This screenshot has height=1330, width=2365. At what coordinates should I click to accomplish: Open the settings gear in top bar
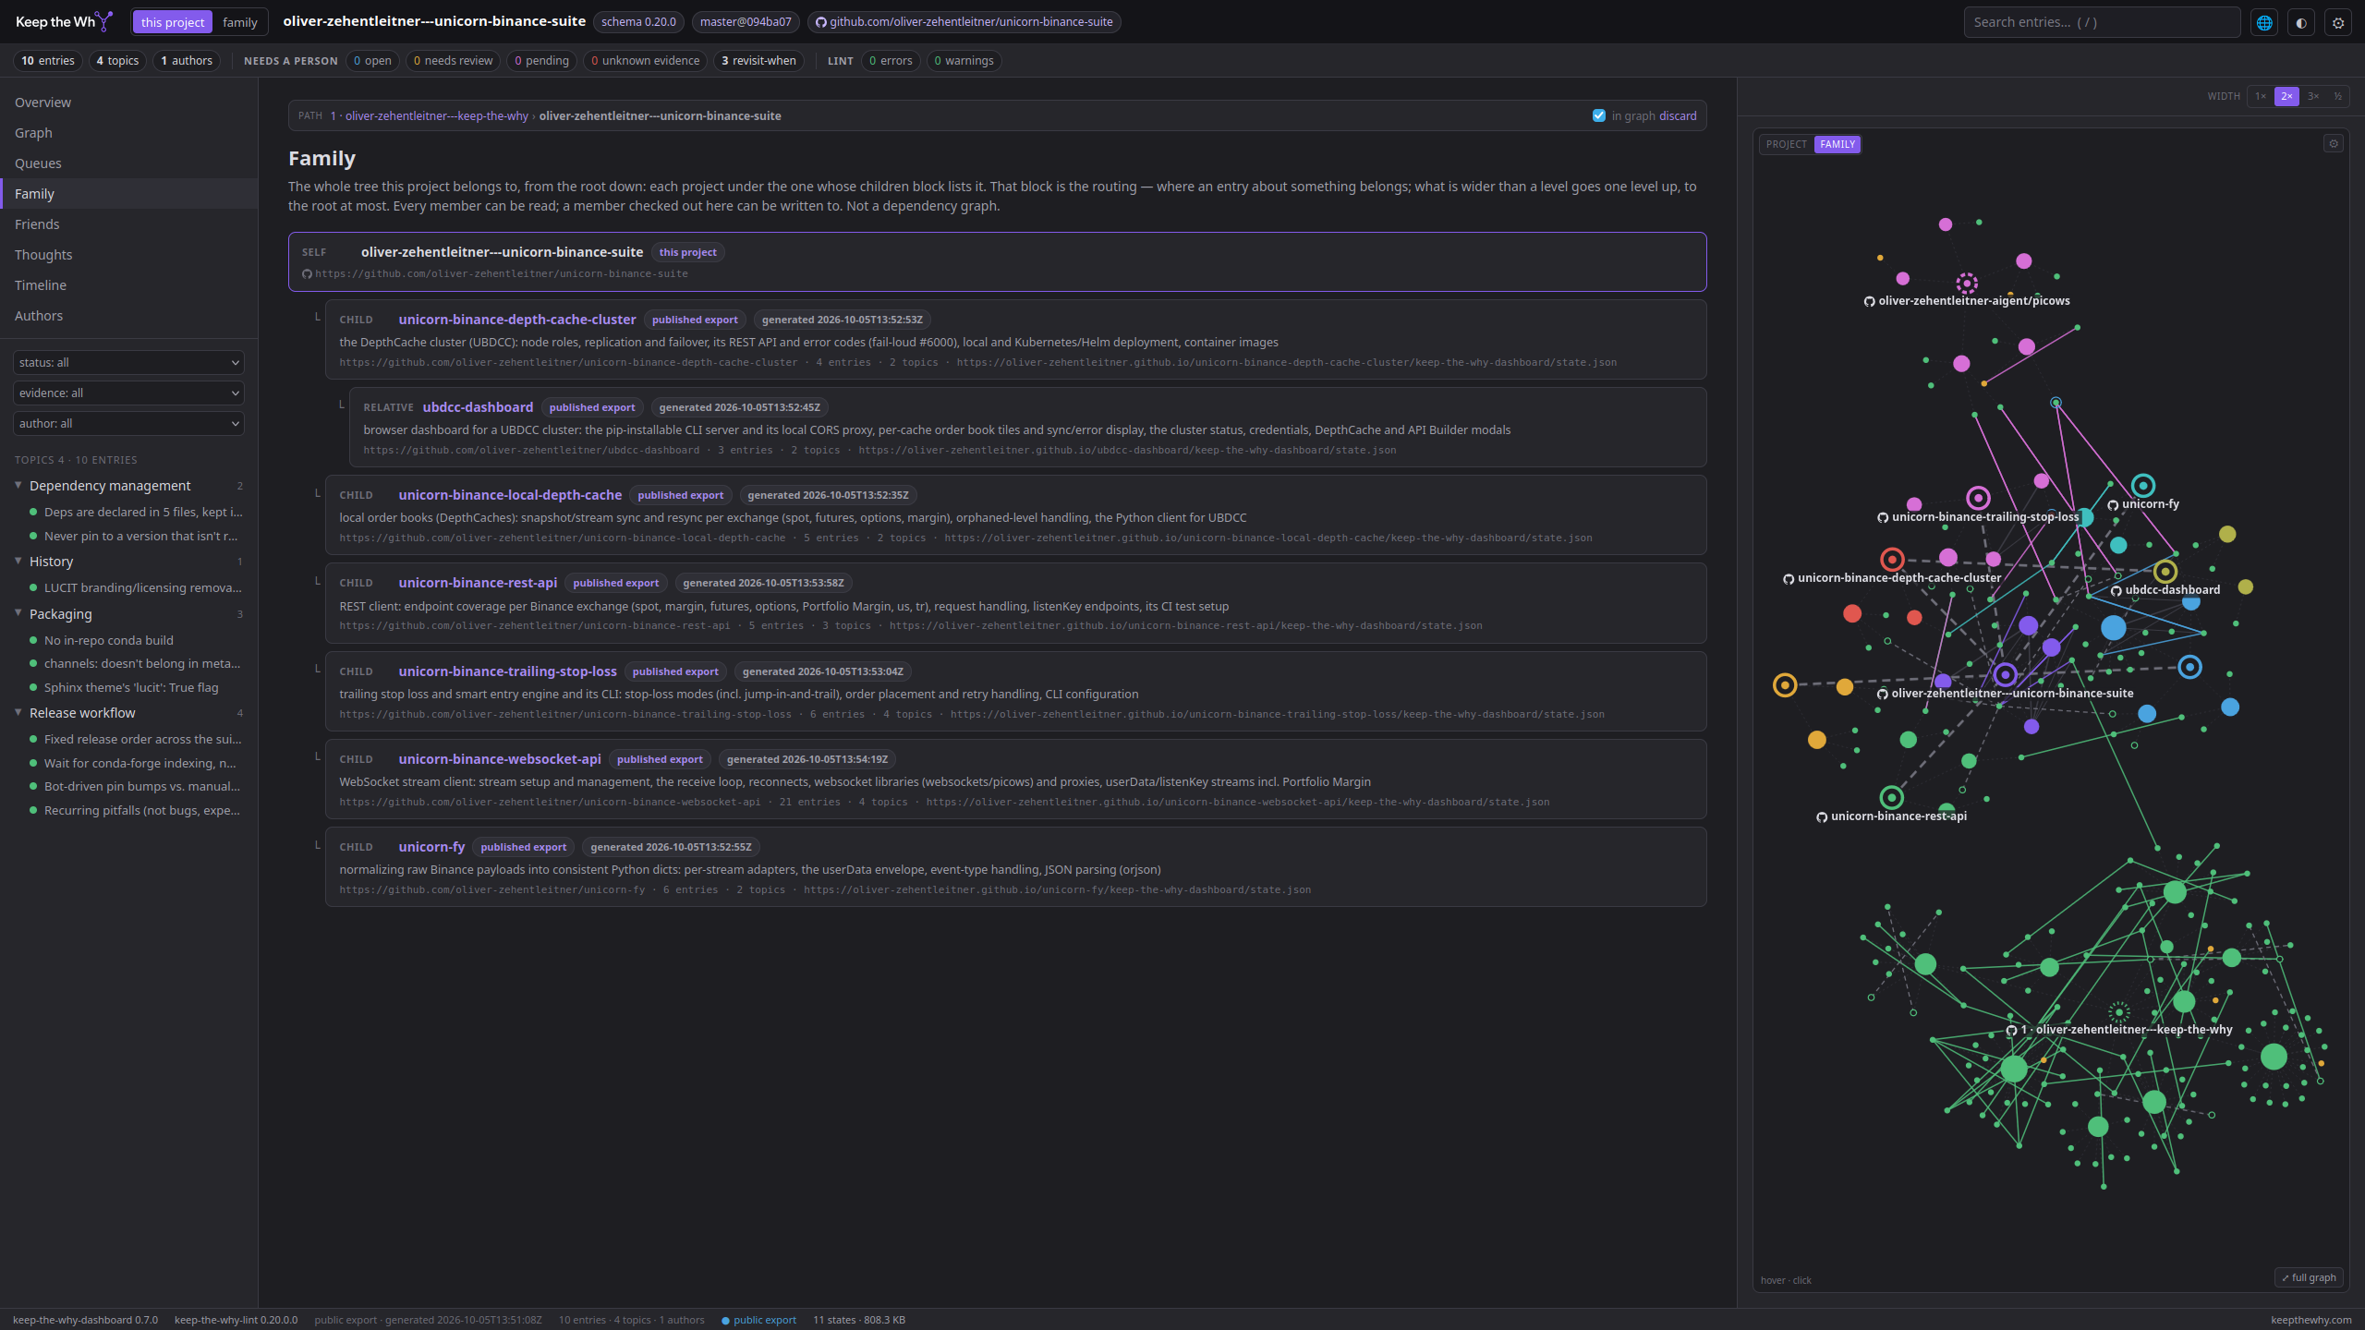point(2338,23)
